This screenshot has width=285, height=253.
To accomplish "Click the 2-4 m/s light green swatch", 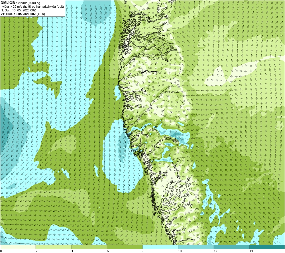I will click(x=54, y=247).
